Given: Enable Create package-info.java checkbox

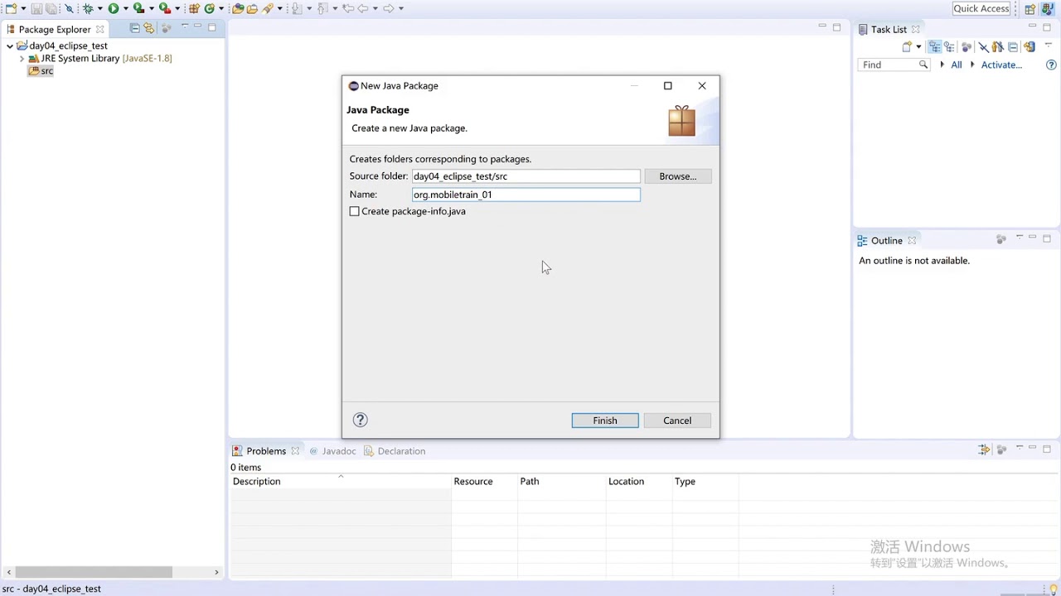Looking at the screenshot, I should click(355, 211).
